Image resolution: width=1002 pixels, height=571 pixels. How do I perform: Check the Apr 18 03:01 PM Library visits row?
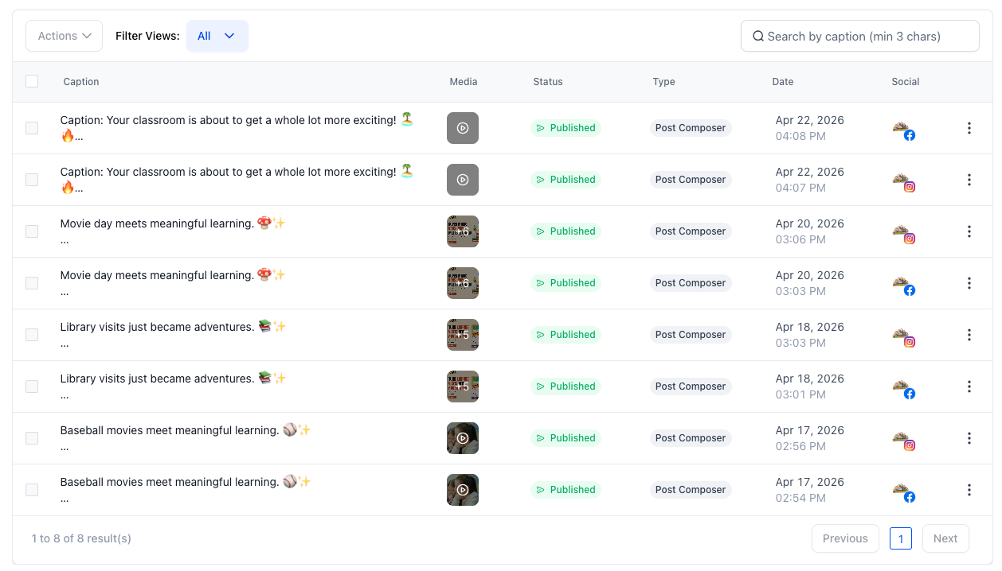click(32, 386)
